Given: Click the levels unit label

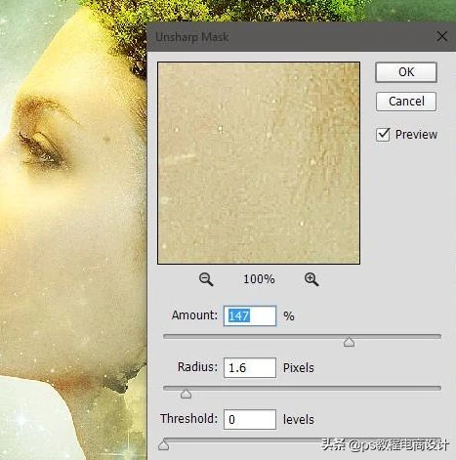Looking at the screenshot, I should 299,420.
